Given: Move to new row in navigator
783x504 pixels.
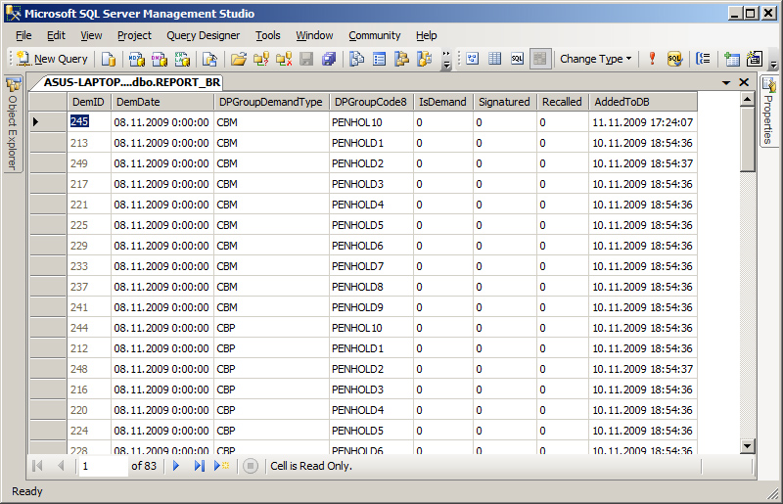Looking at the screenshot, I should (221, 466).
